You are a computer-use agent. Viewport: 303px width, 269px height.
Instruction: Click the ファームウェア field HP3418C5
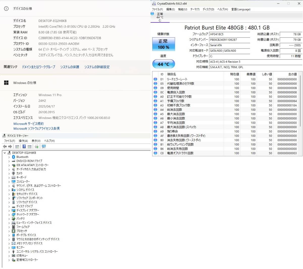(229, 34)
